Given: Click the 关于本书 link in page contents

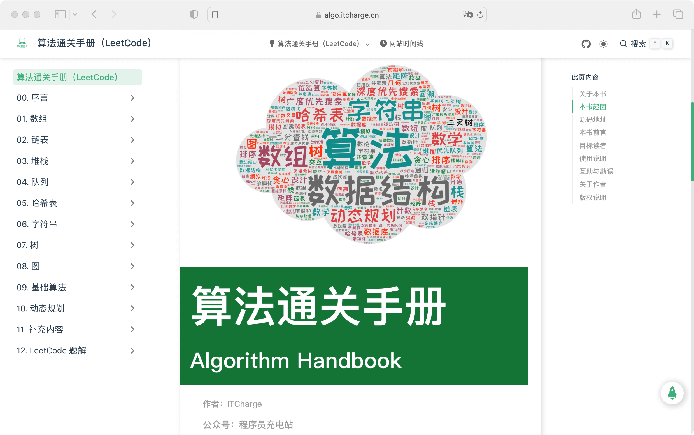Looking at the screenshot, I should (x=592, y=94).
